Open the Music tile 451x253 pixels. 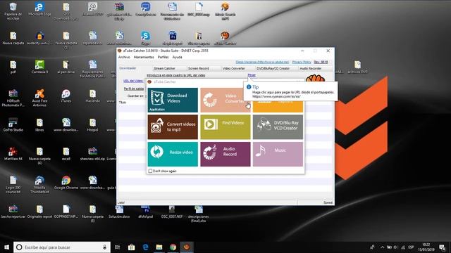click(x=278, y=154)
